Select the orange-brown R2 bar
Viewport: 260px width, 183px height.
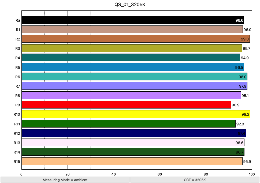tap(136, 39)
